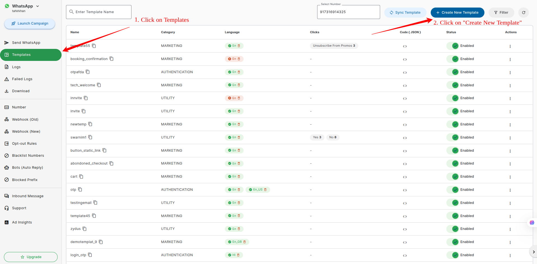The image size is (537, 264).
Task: Open Ad Insights page
Action: point(31,222)
